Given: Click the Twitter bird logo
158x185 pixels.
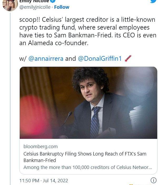Looking at the screenshot, I should coord(153,1).
